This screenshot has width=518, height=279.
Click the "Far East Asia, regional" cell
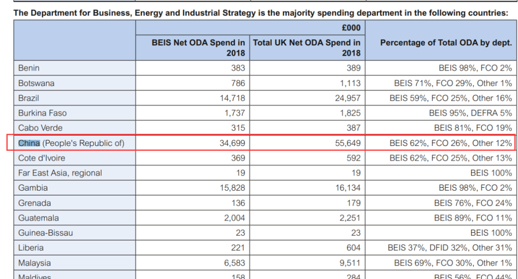(x=60, y=173)
